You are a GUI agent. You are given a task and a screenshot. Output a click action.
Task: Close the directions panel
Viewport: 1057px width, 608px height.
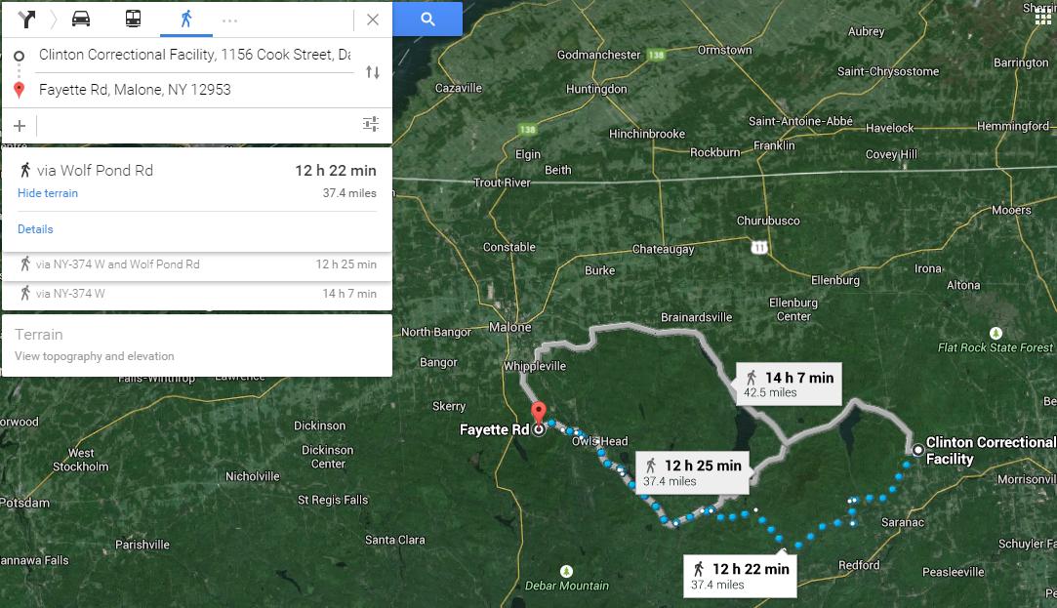(373, 20)
